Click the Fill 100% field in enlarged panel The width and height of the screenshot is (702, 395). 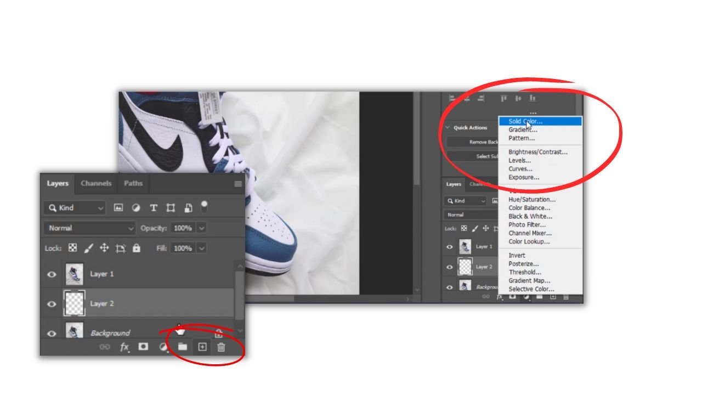pyautogui.click(x=183, y=249)
